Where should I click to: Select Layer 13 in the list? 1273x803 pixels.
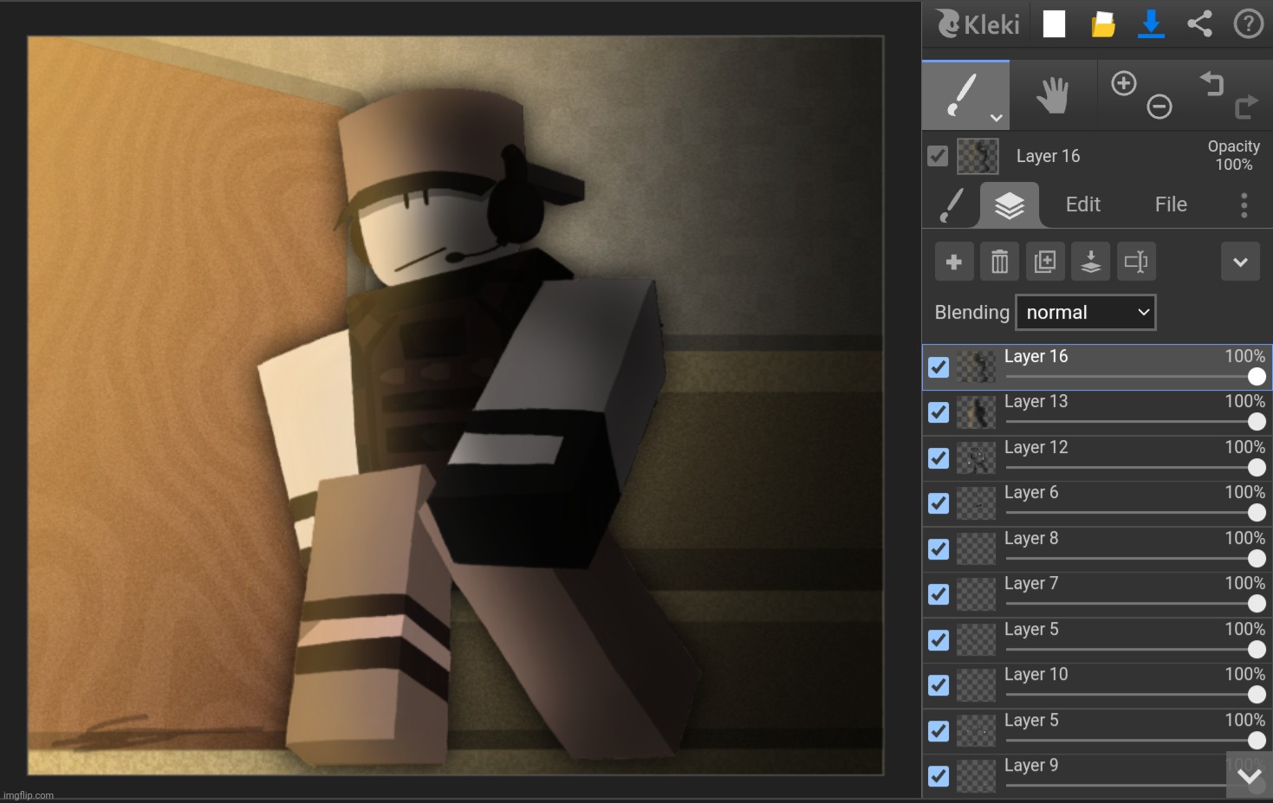pyautogui.click(x=1097, y=412)
